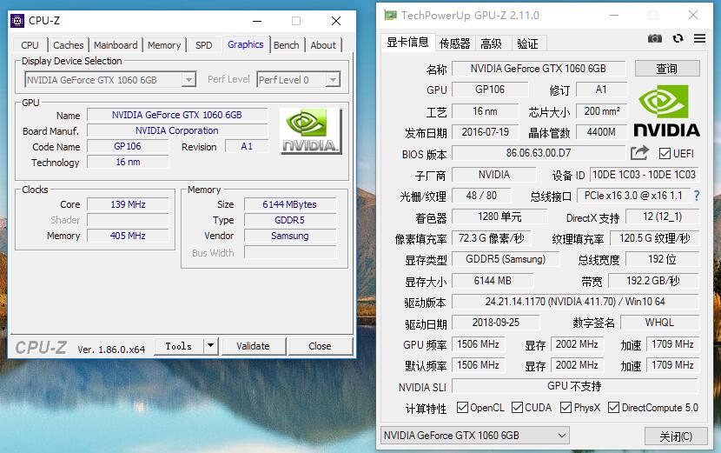This screenshot has width=721, height=453.
Task: Click the GPU-Z title bar app icon
Action: [x=390, y=15]
